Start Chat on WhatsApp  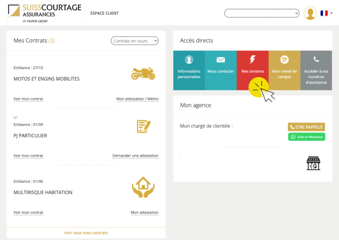307,137
